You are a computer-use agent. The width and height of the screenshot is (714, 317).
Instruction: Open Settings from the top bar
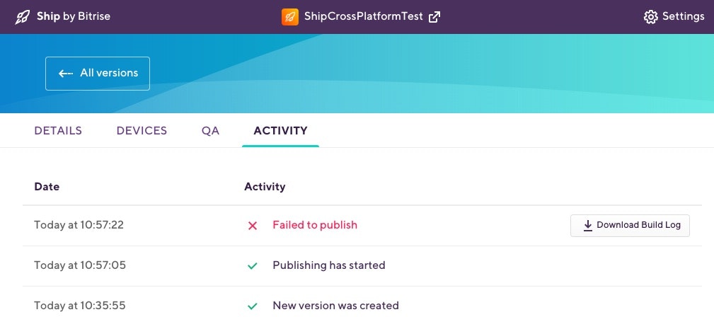(674, 17)
